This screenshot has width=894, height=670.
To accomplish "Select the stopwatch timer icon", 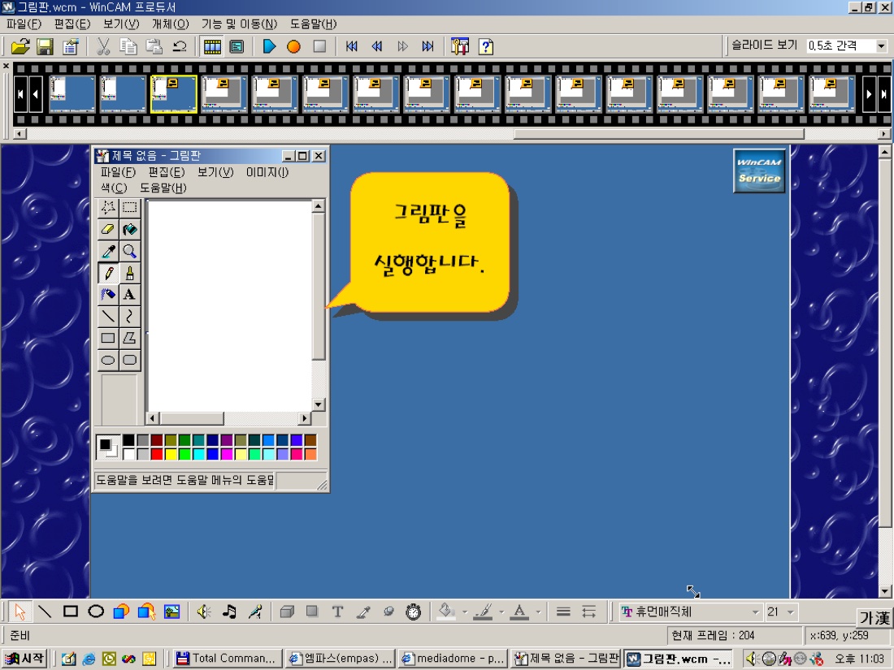I will point(414,612).
